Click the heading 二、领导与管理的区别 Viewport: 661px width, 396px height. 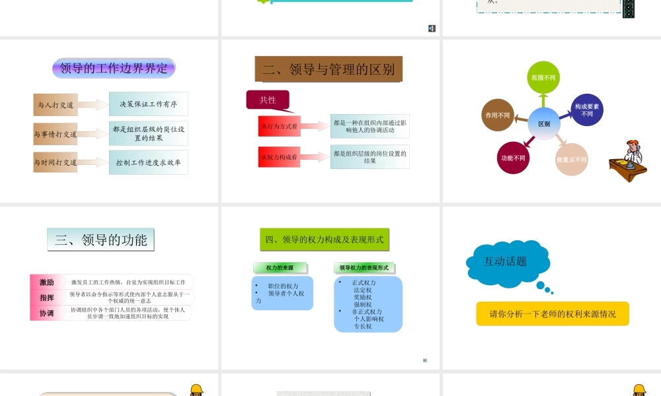[329, 69]
